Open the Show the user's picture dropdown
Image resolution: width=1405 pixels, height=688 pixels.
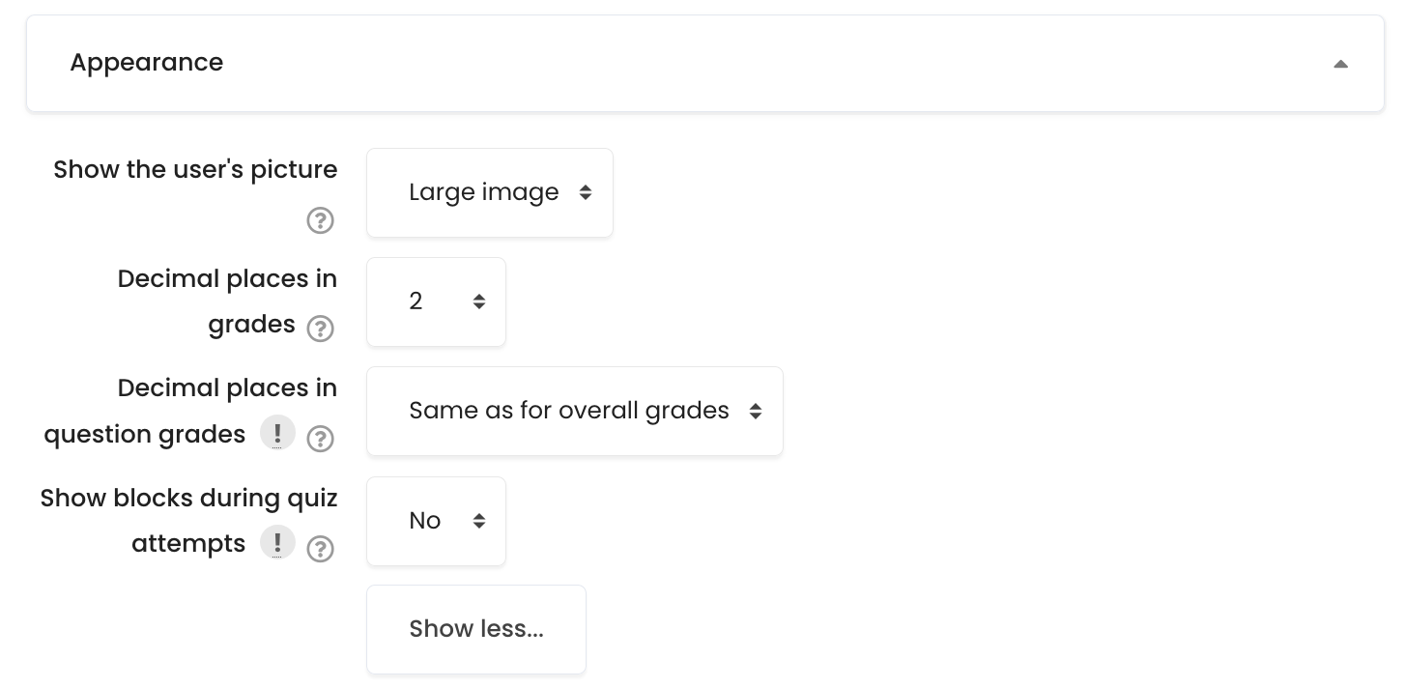click(x=490, y=192)
